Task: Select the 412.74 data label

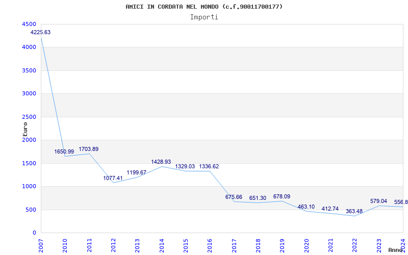Action: point(330,209)
